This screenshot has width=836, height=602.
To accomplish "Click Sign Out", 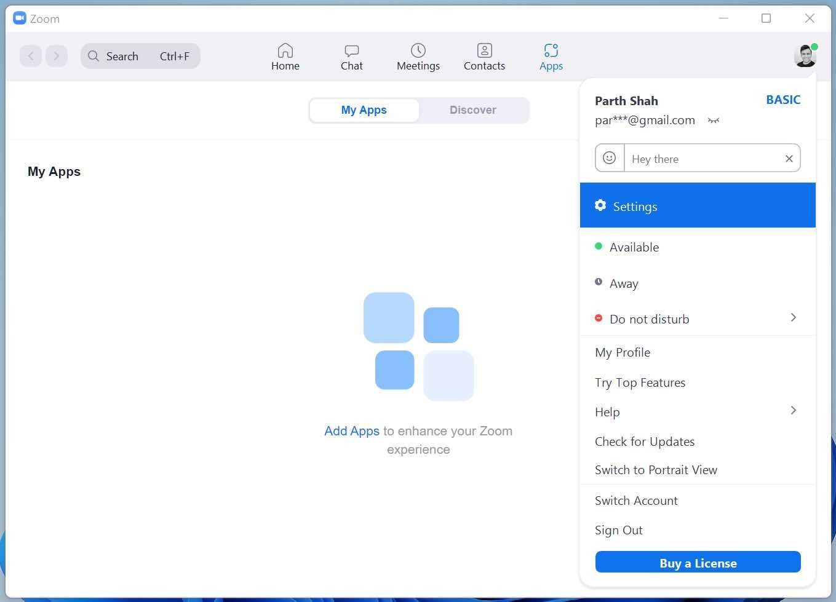I will point(698,530).
